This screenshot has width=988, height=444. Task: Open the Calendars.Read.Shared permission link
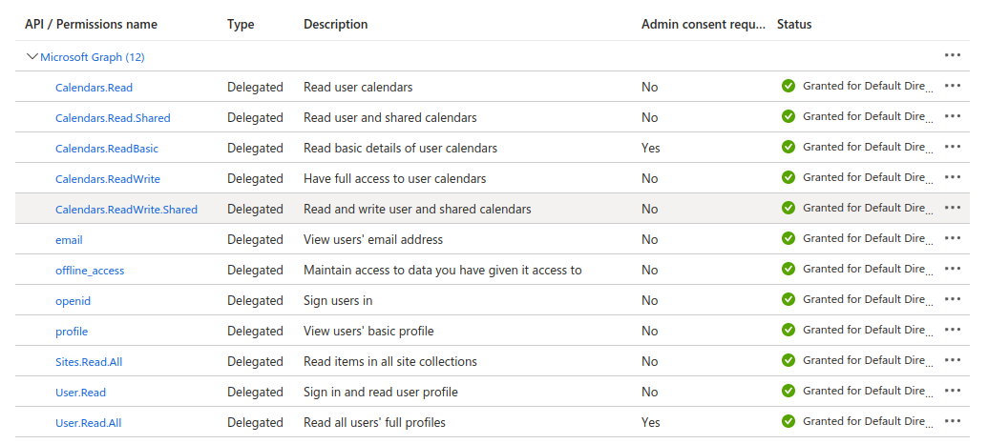pyautogui.click(x=113, y=118)
